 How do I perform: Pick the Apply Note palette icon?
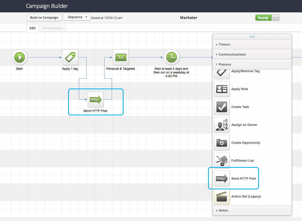(222, 89)
